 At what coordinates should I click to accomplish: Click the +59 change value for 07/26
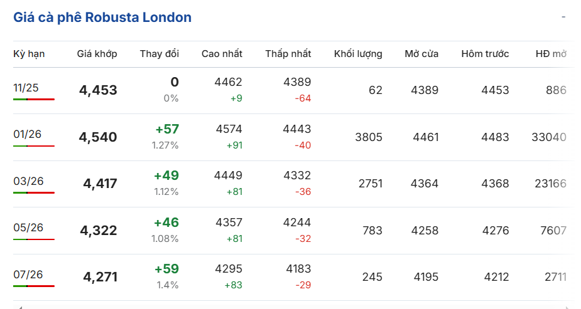coord(166,269)
